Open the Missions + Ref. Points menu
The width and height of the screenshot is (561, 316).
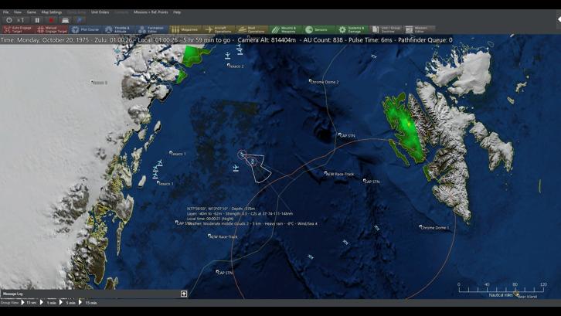151,12
